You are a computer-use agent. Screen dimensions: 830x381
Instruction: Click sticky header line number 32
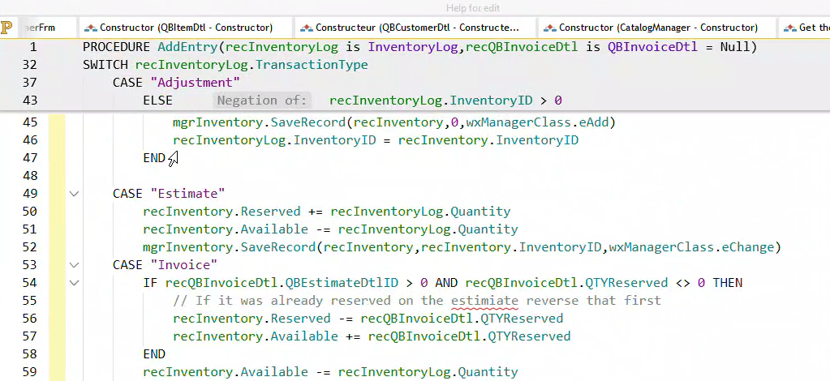[x=29, y=65]
